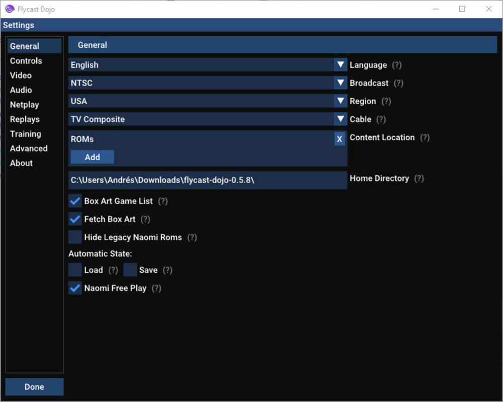Image resolution: width=503 pixels, height=402 pixels.
Task: Select the ROMs content location entry
Action: pyautogui.click(x=82, y=139)
